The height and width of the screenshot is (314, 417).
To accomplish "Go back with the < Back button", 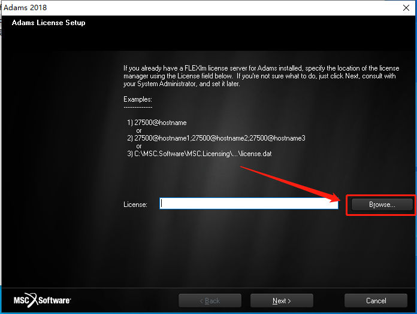I will [210, 301].
